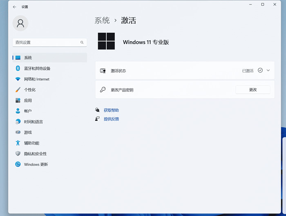Open 隐私和安全性 settings

pyautogui.click(x=36, y=154)
